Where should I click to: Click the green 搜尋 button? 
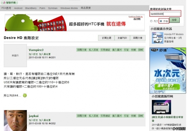[x=174, y=20]
